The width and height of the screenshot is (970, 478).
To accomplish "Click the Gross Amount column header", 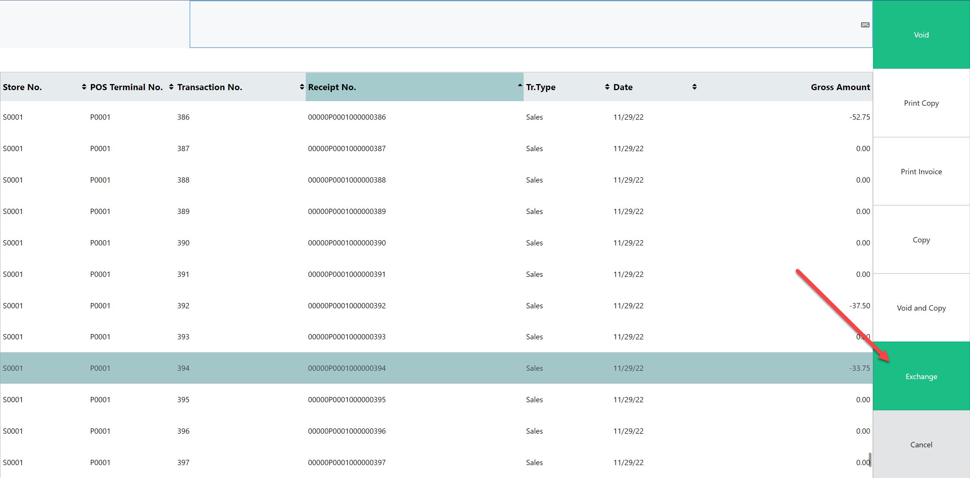I will (x=840, y=87).
